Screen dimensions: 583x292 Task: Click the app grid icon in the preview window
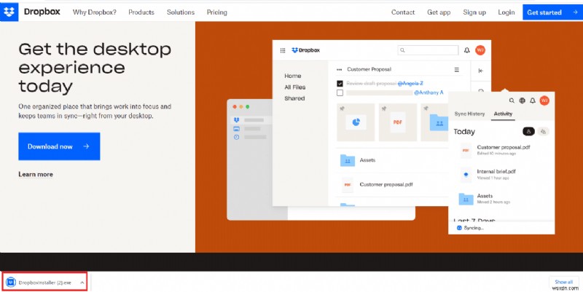click(x=283, y=50)
